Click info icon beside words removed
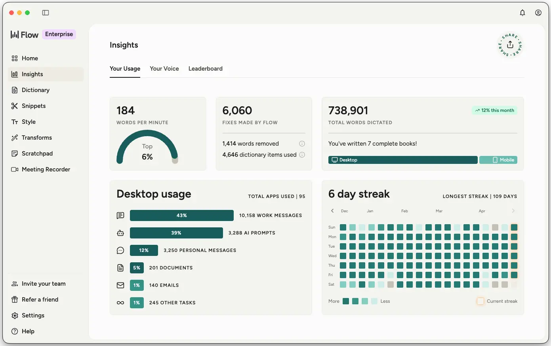Viewport: 551px width, 346px height. pos(302,144)
